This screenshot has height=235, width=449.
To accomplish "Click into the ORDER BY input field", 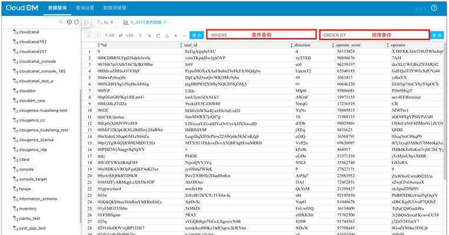I will [388, 35].
